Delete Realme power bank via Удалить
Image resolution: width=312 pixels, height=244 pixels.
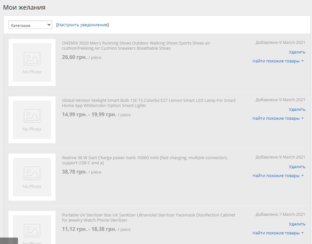click(297, 167)
